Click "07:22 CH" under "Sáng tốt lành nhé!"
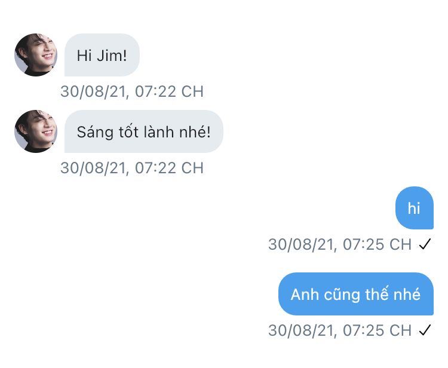 point(170,168)
